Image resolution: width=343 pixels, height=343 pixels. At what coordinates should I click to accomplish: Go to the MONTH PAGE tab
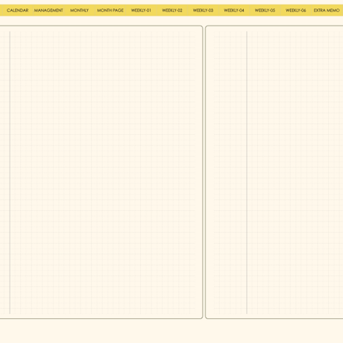pos(110,10)
